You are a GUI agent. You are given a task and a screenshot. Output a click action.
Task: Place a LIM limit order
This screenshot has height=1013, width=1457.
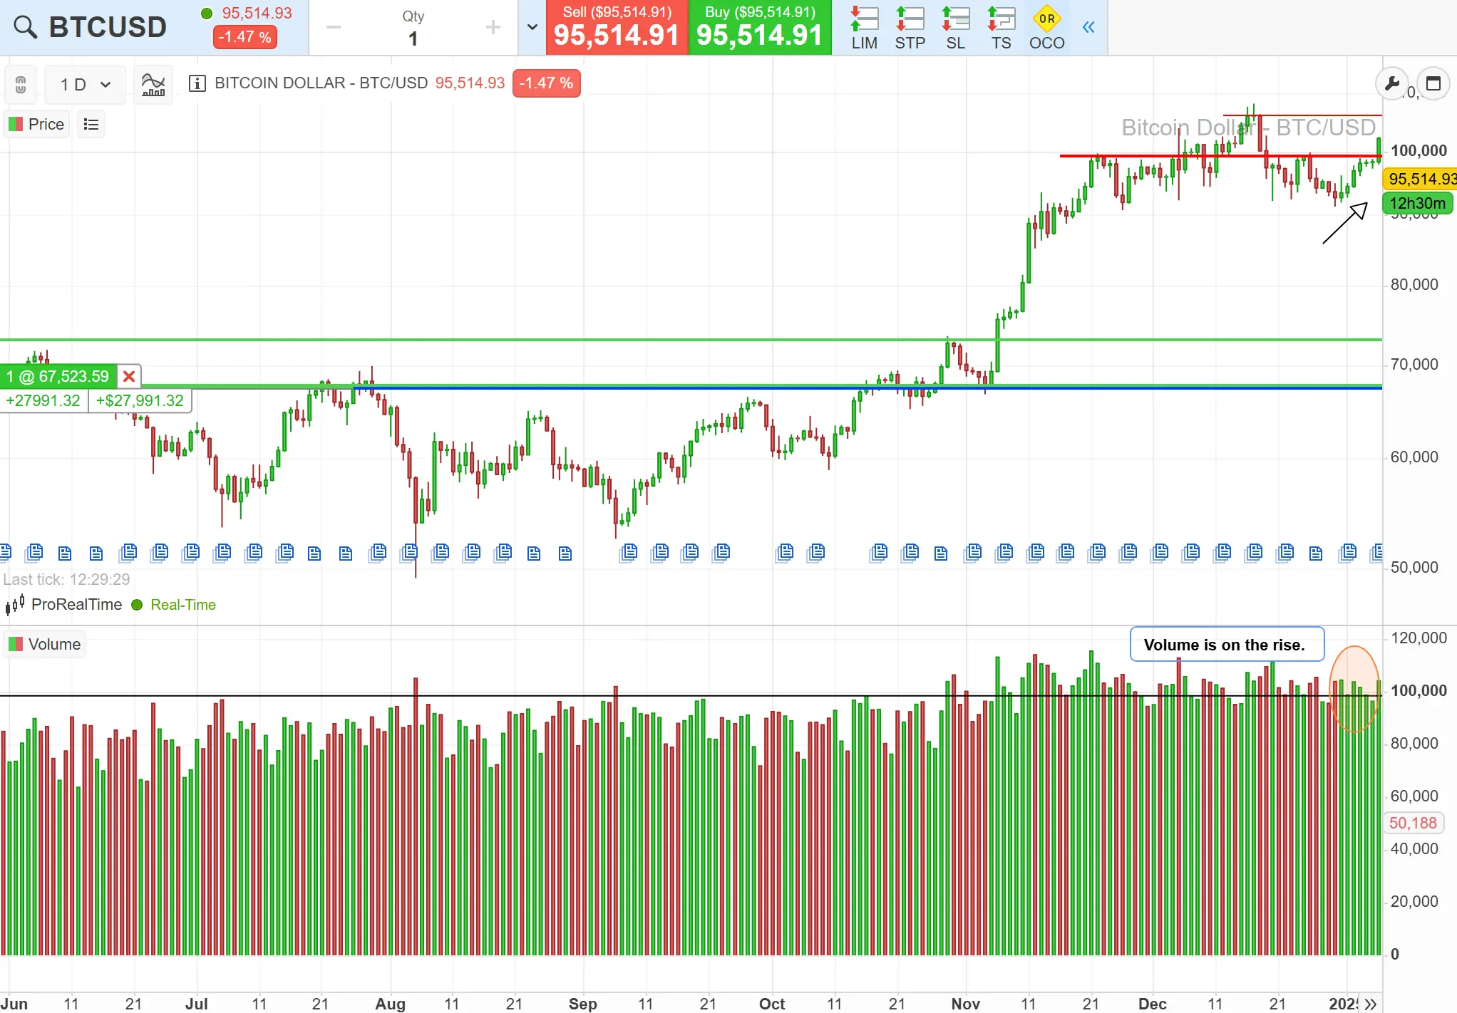tap(864, 28)
